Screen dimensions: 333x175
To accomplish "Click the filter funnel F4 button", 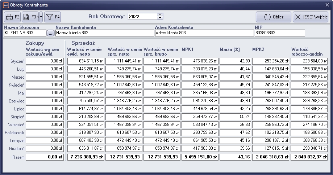I will point(52,17).
